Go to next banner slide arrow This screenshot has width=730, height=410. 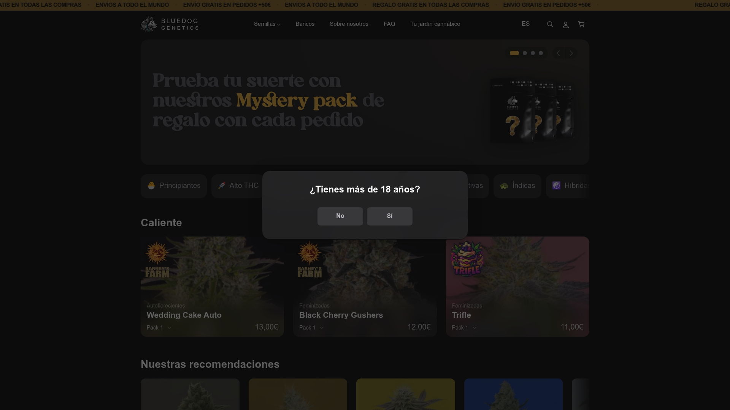[x=571, y=53]
